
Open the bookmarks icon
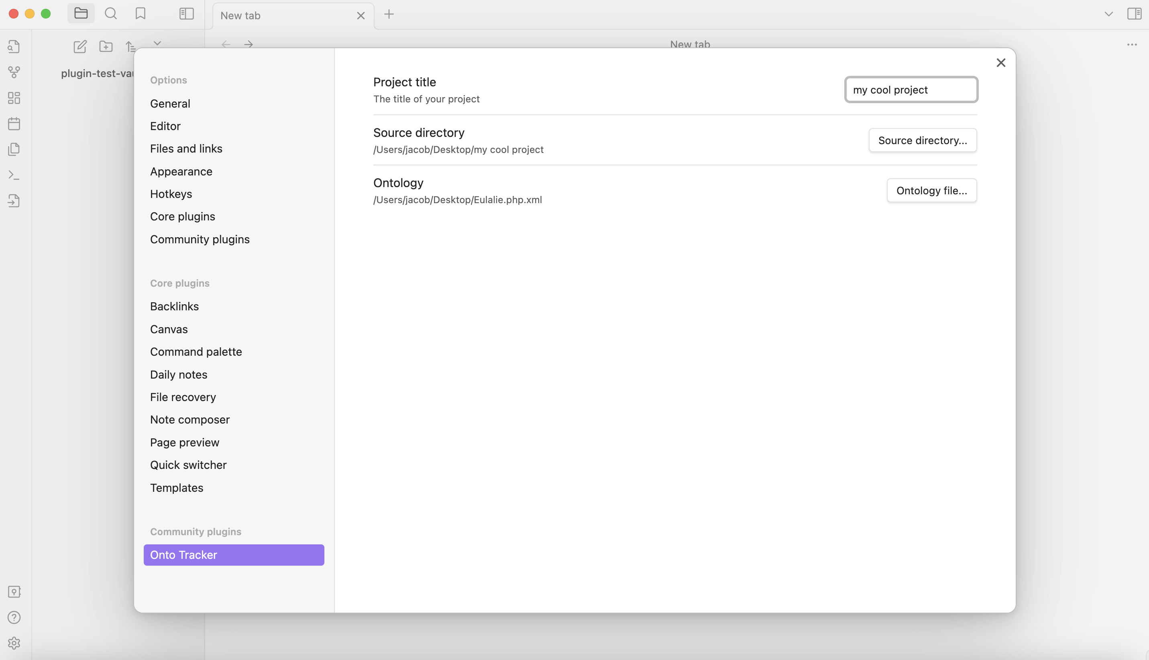[x=141, y=14]
